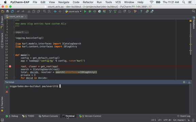Open the 6: TODO tool window
The image size is (196, 122).
coord(28,116)
